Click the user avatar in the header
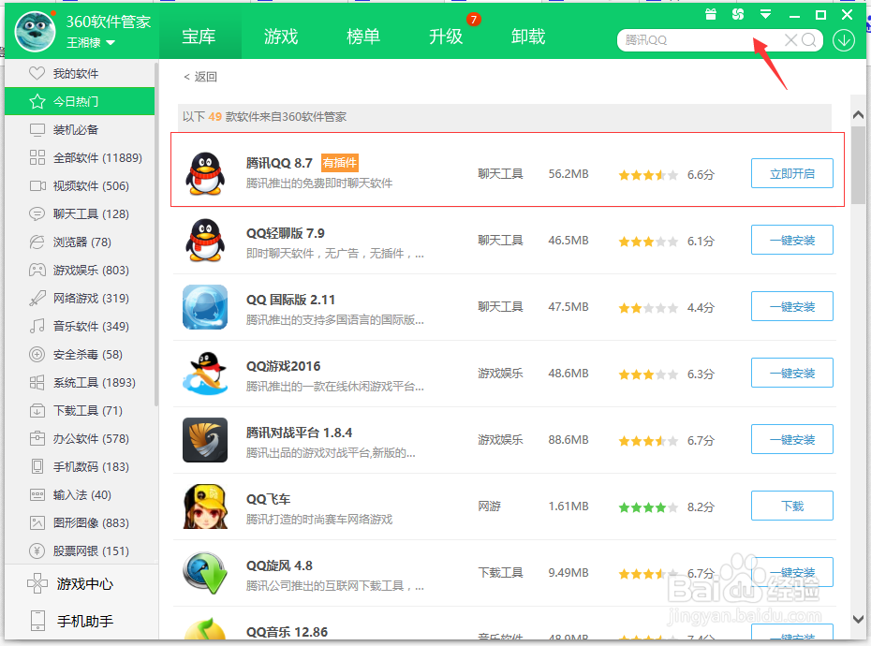871x646 pixels. tap(35, 31)
